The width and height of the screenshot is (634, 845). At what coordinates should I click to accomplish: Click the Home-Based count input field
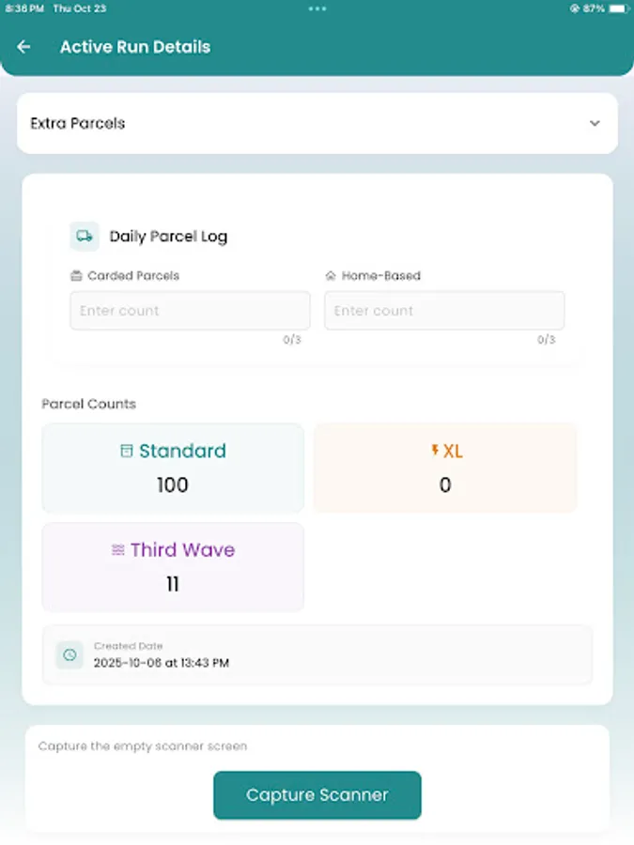tap(444, 311)
